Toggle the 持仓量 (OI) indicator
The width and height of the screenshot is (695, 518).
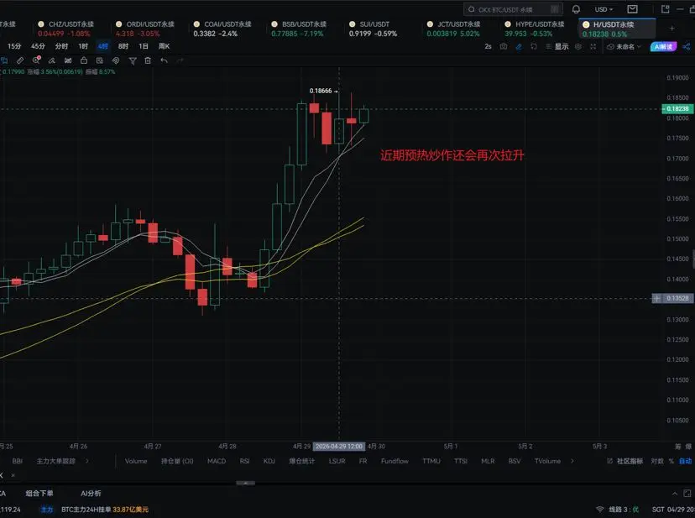click(x=177, y=461)
